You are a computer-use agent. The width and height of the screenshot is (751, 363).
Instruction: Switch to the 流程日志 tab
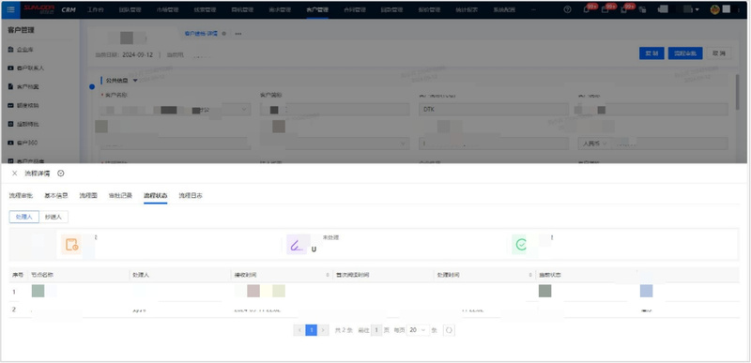pyautogui.click(x=191, y=196)
